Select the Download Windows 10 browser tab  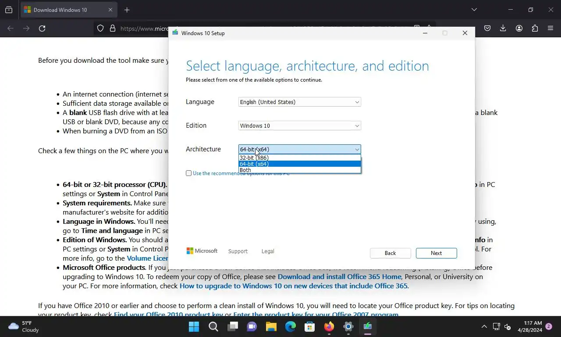(68, 10)
